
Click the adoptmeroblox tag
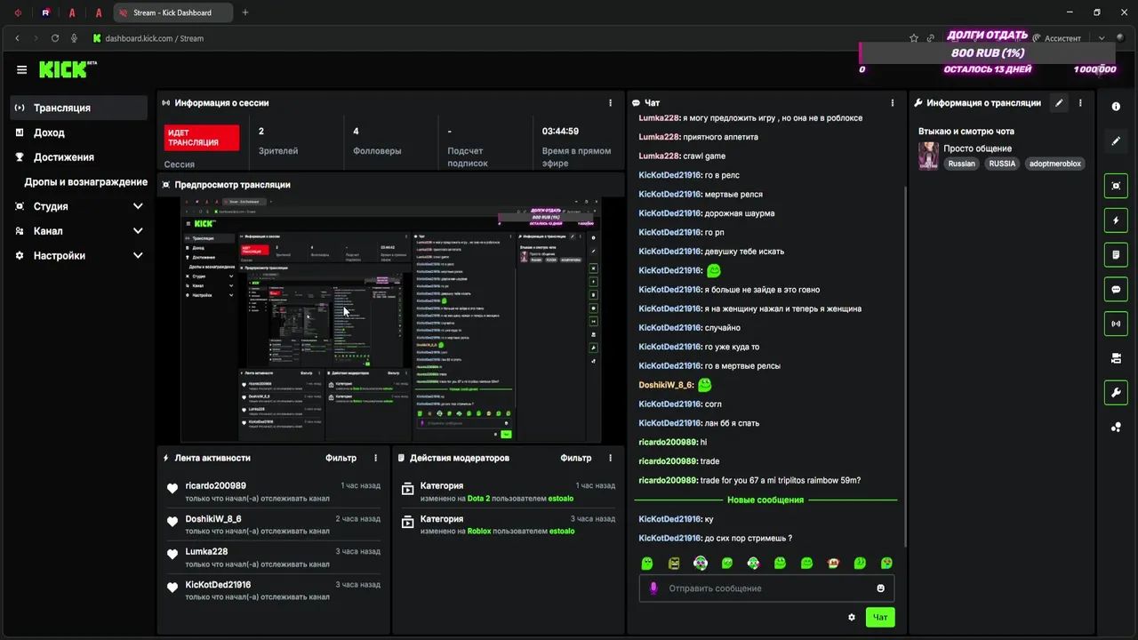tap(1054, 164)
